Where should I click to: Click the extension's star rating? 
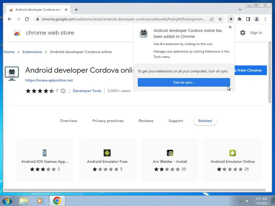pyautogui.click(x=40, y=91)
